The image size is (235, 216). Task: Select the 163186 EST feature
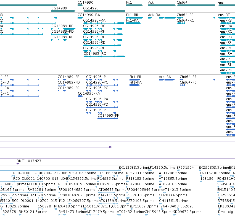201,181
